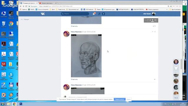Open Computer desktop icon

pyautogui.click(x=4, y=14)
